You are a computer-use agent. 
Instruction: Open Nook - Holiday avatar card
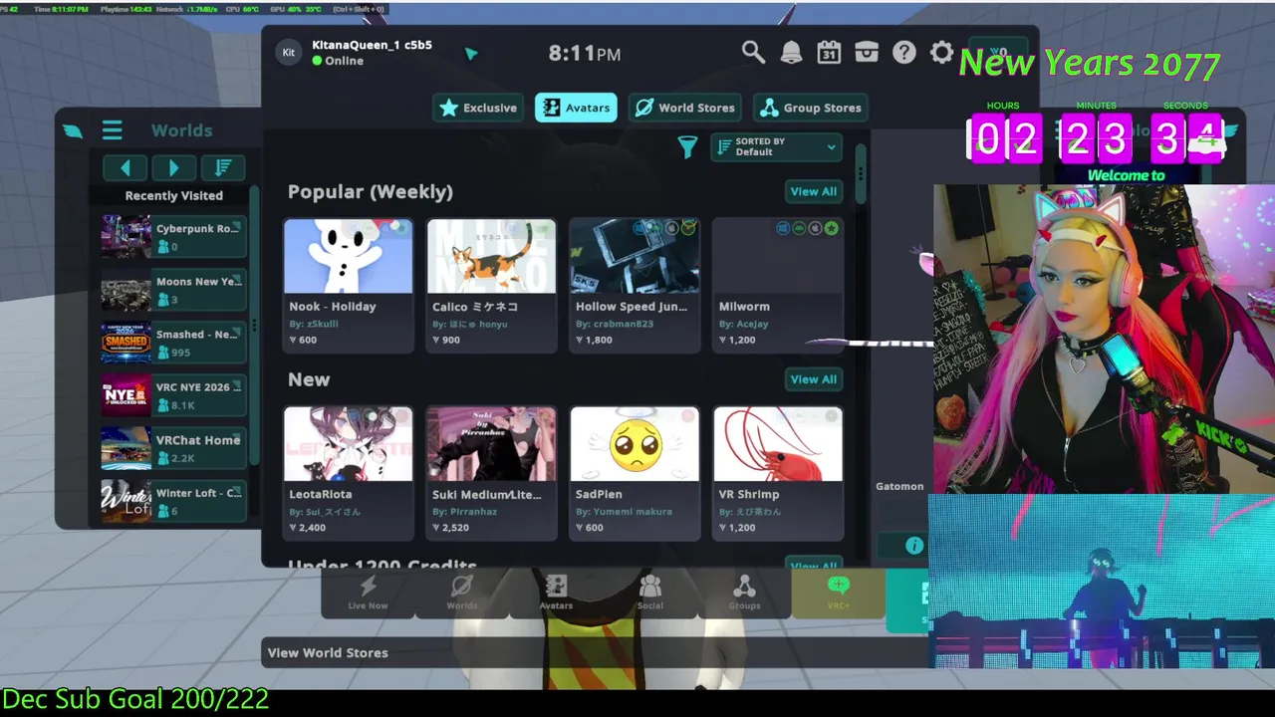[348, 285]
